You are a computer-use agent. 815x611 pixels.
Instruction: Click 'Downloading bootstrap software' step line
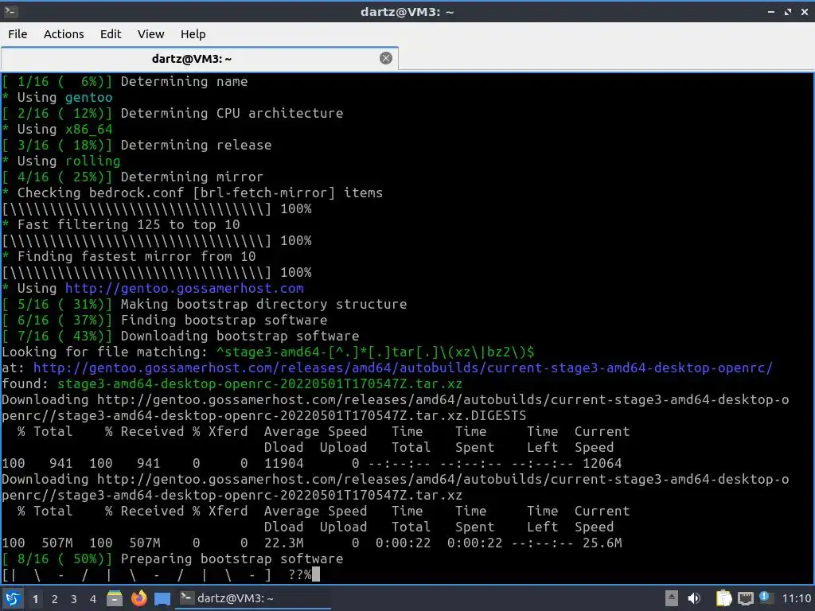181,337
